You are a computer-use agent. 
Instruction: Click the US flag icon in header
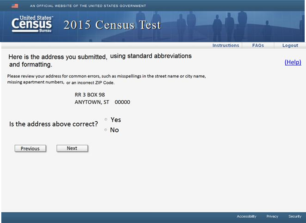[x=15, y=6]
